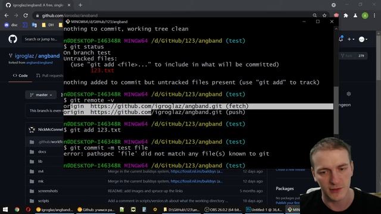Open the disc bookmark
Image resolution: width=381 pixels, height=214 pixels.
coord(11,25)
